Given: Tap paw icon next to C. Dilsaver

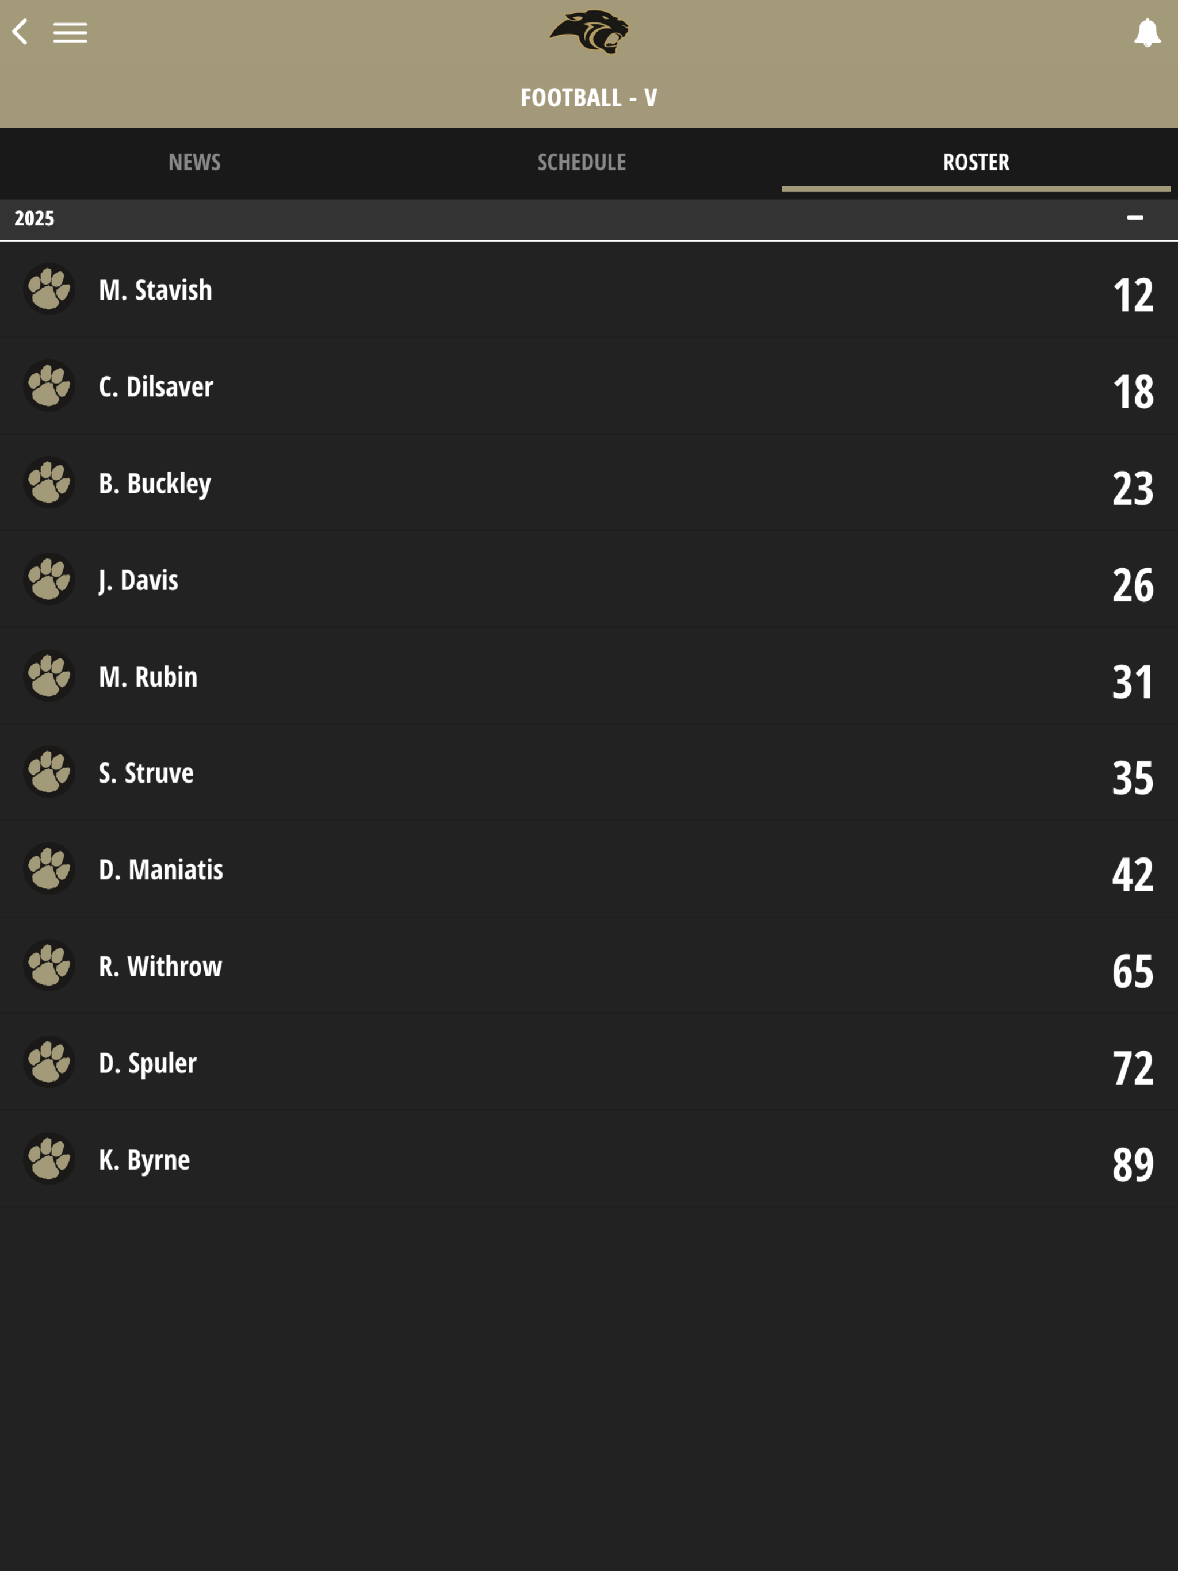Looking at the screenshot, I should pos(49,386).
